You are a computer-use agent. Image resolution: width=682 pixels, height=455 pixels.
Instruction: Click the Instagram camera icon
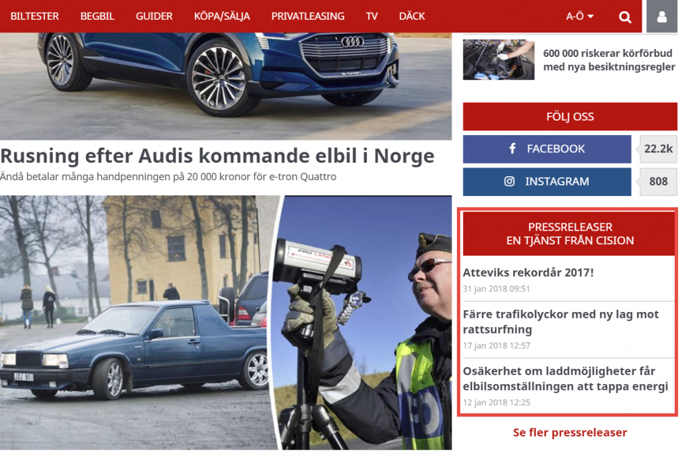[x=509, y=181]
